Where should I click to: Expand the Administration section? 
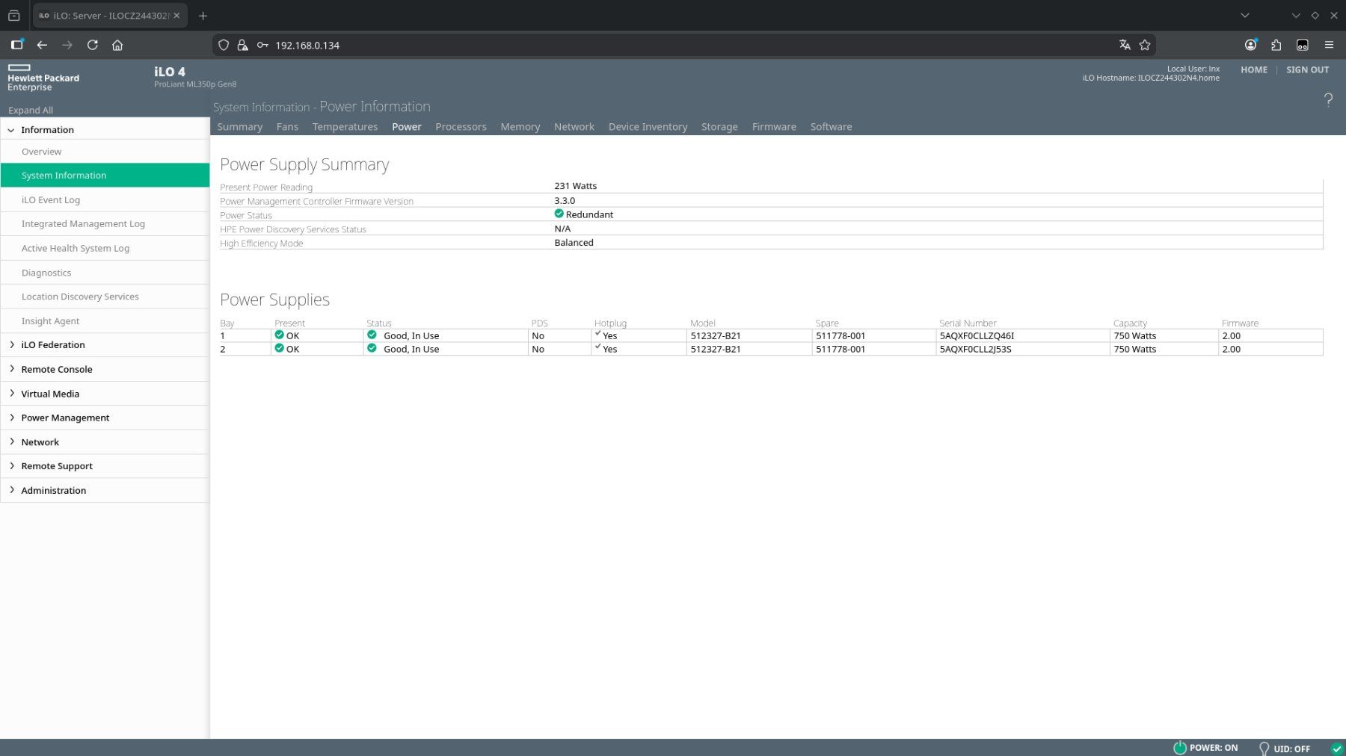pyautogui.click(x=11, y=490)
